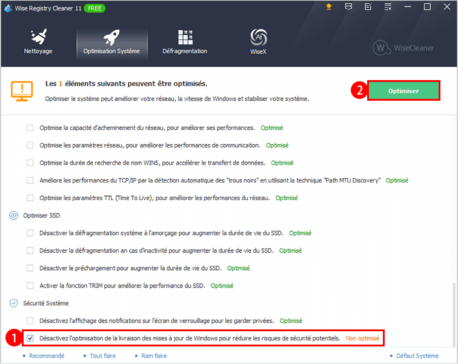Close the Wise Registry Cleaner window
Image resolution: width=458 pixels, height=364 pixels.
(x=447, y=7)
